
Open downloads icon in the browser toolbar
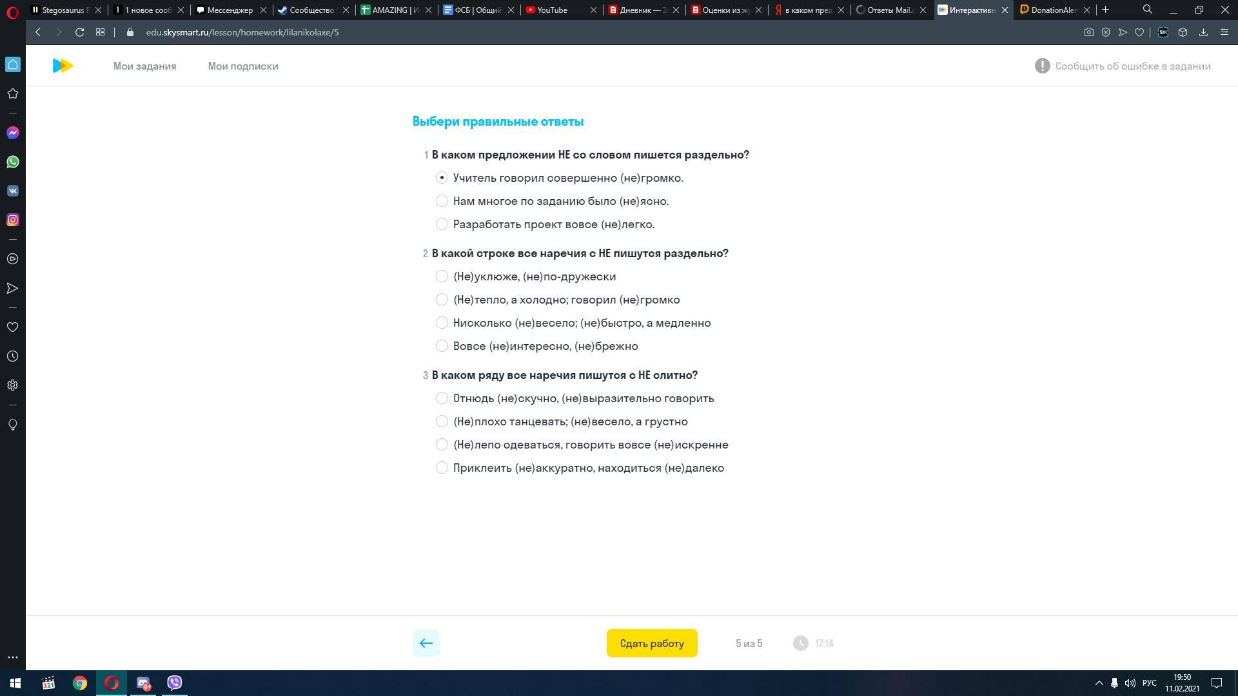(x=1203, y=32)
